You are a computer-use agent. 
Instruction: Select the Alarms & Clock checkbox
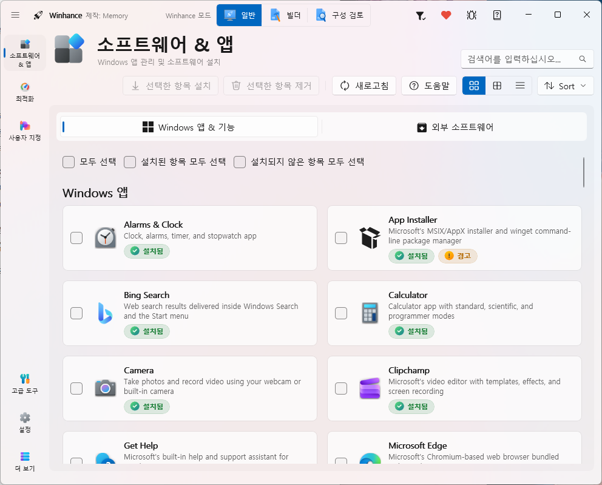(76, 238)
